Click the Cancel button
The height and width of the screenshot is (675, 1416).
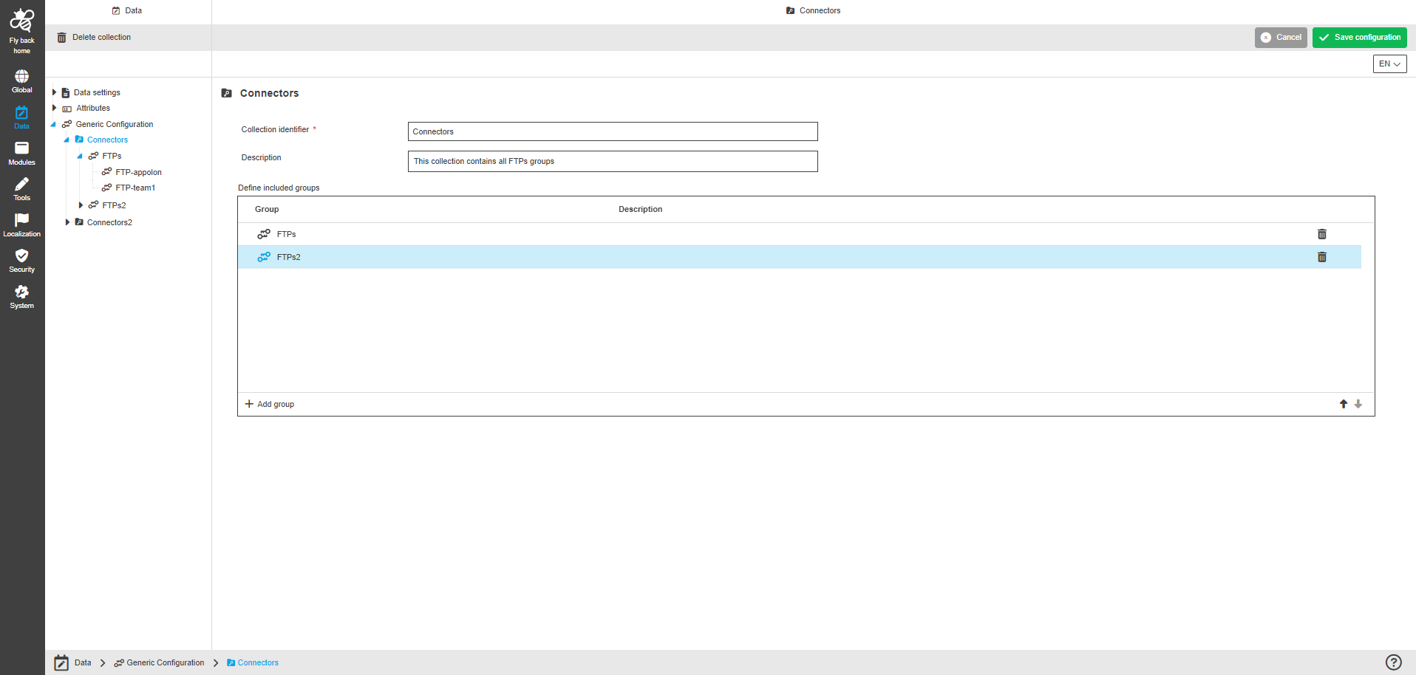pyautogui.click(x=1281, y=37)
